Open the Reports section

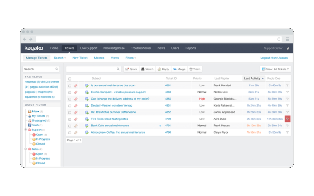pyautogui.click(x=190, y=48)
